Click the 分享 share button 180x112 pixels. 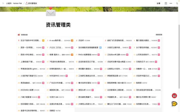tap(158, 3)
